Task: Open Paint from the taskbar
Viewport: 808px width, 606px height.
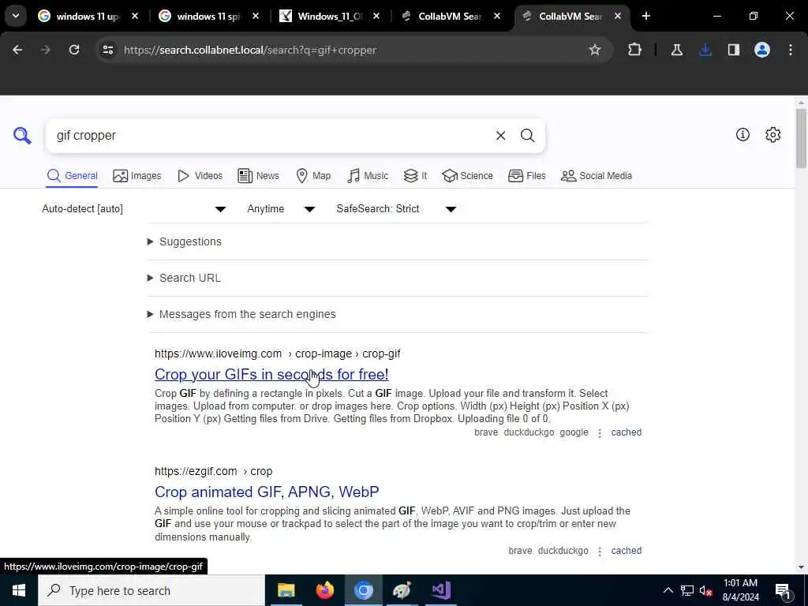Action: 402,590
